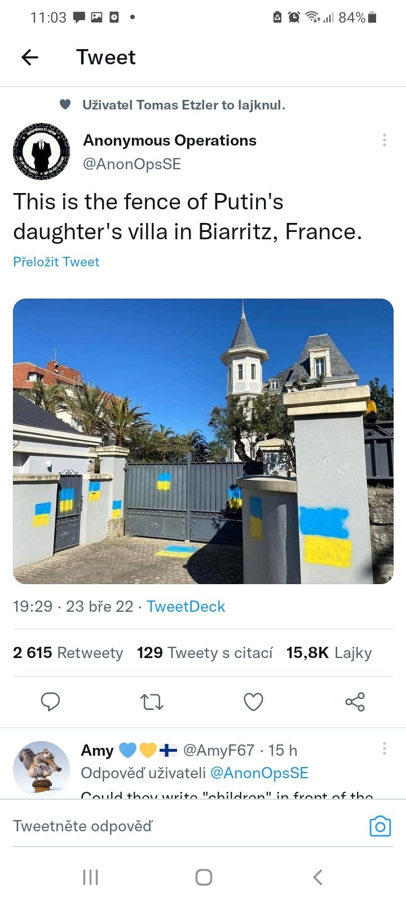
Task: Like the tweet with heart icon
Action: point(253,702)
